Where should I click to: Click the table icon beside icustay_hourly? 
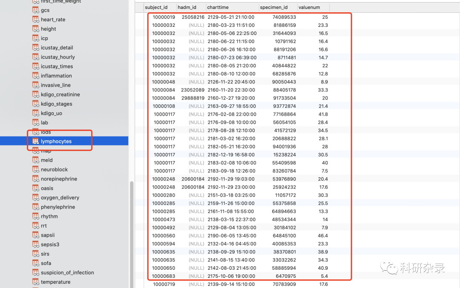35,57
